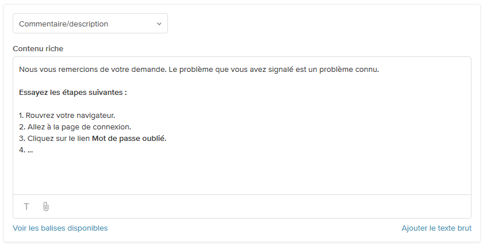
Task: Click the blank editor toolbar area right of paperclip
Action: [x=259, y=206]
